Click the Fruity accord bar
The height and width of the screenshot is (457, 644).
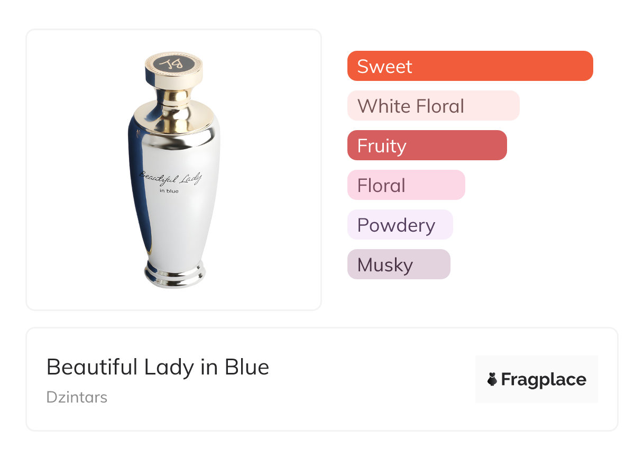click(x=427, y=145)
